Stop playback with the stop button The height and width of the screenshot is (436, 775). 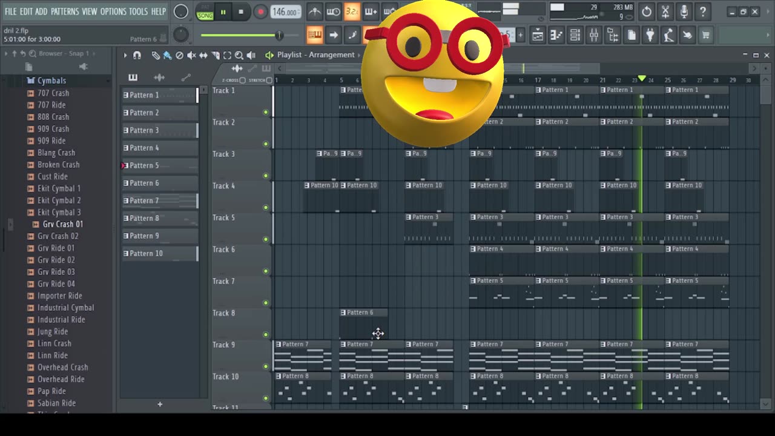point(241,12)
